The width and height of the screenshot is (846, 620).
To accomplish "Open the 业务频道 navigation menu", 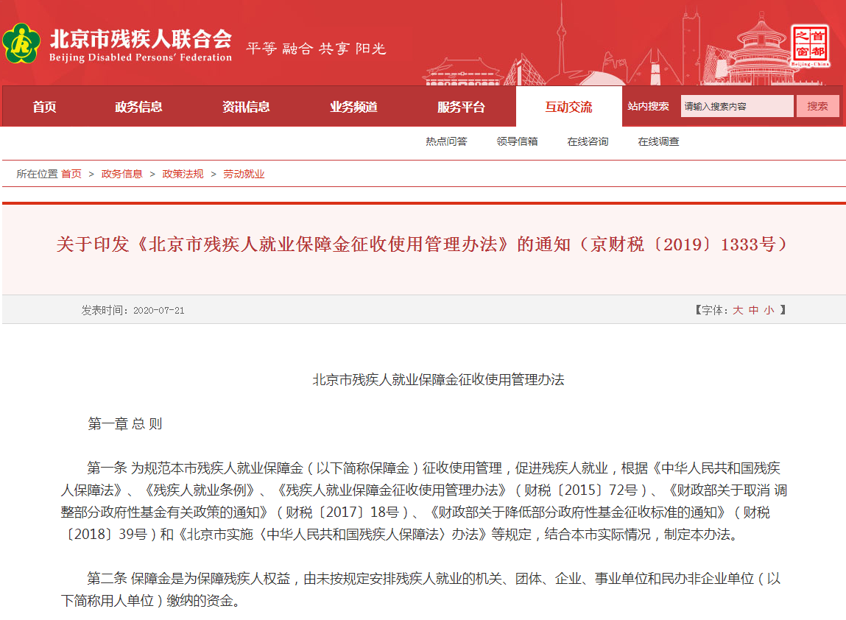I will tap(353, 107).
